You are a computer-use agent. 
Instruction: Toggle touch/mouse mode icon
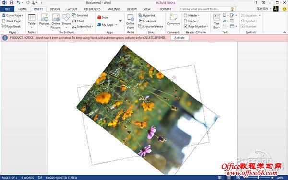click(x=34, y=3)
